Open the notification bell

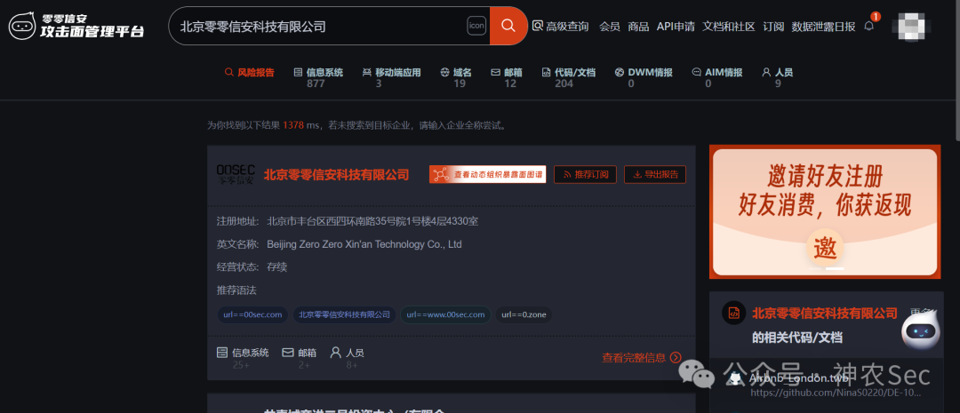point(868,26)
